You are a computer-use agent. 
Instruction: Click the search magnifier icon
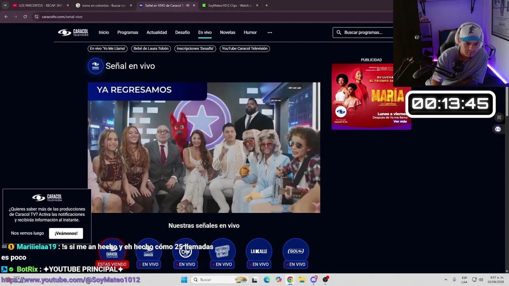point(339,33)
